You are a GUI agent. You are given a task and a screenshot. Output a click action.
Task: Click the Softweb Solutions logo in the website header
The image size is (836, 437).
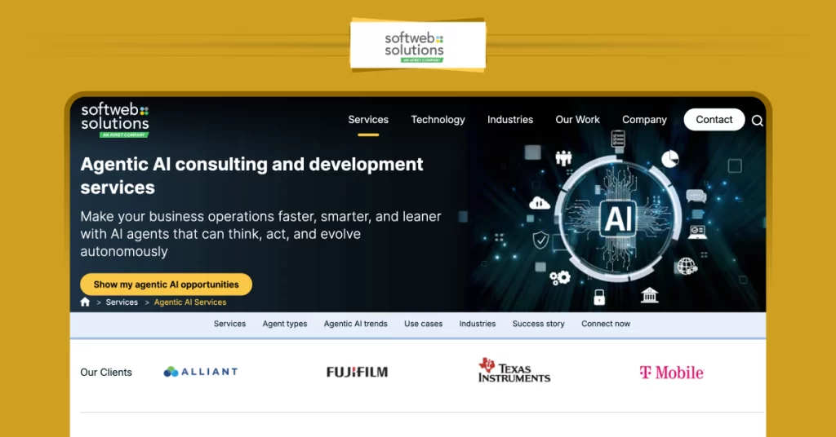[114, 120]
